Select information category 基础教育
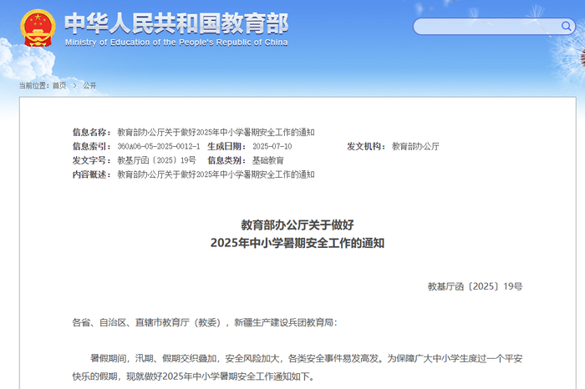The width and height of the screenshot is (585, 389). pyautogui.click(x=268, y=160)
